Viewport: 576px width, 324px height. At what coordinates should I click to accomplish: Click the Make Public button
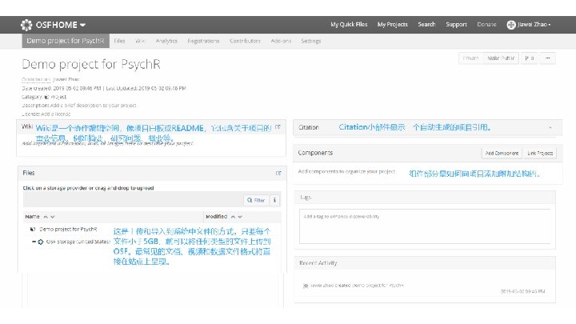pos(501,58)
